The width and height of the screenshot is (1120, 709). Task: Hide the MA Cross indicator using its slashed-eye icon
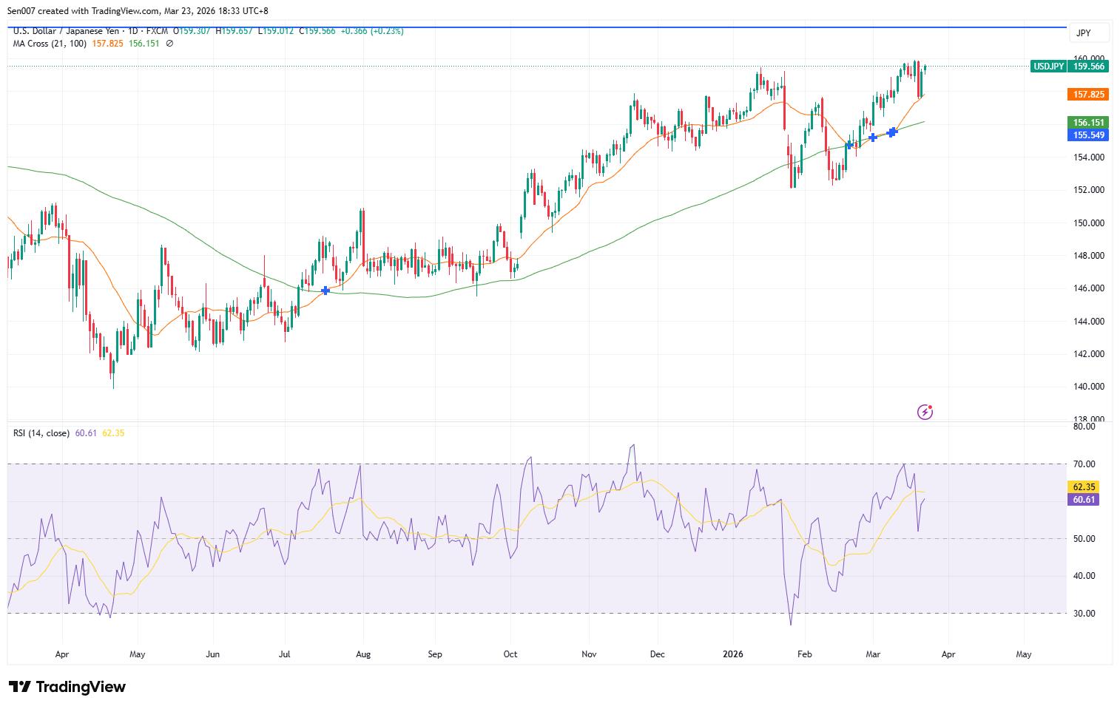pos(168,43)
